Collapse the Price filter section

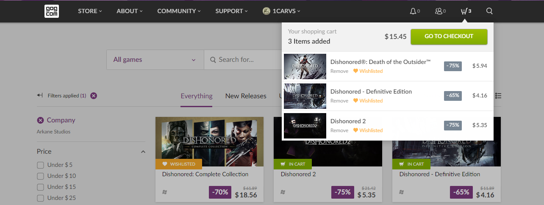[143, 152]
